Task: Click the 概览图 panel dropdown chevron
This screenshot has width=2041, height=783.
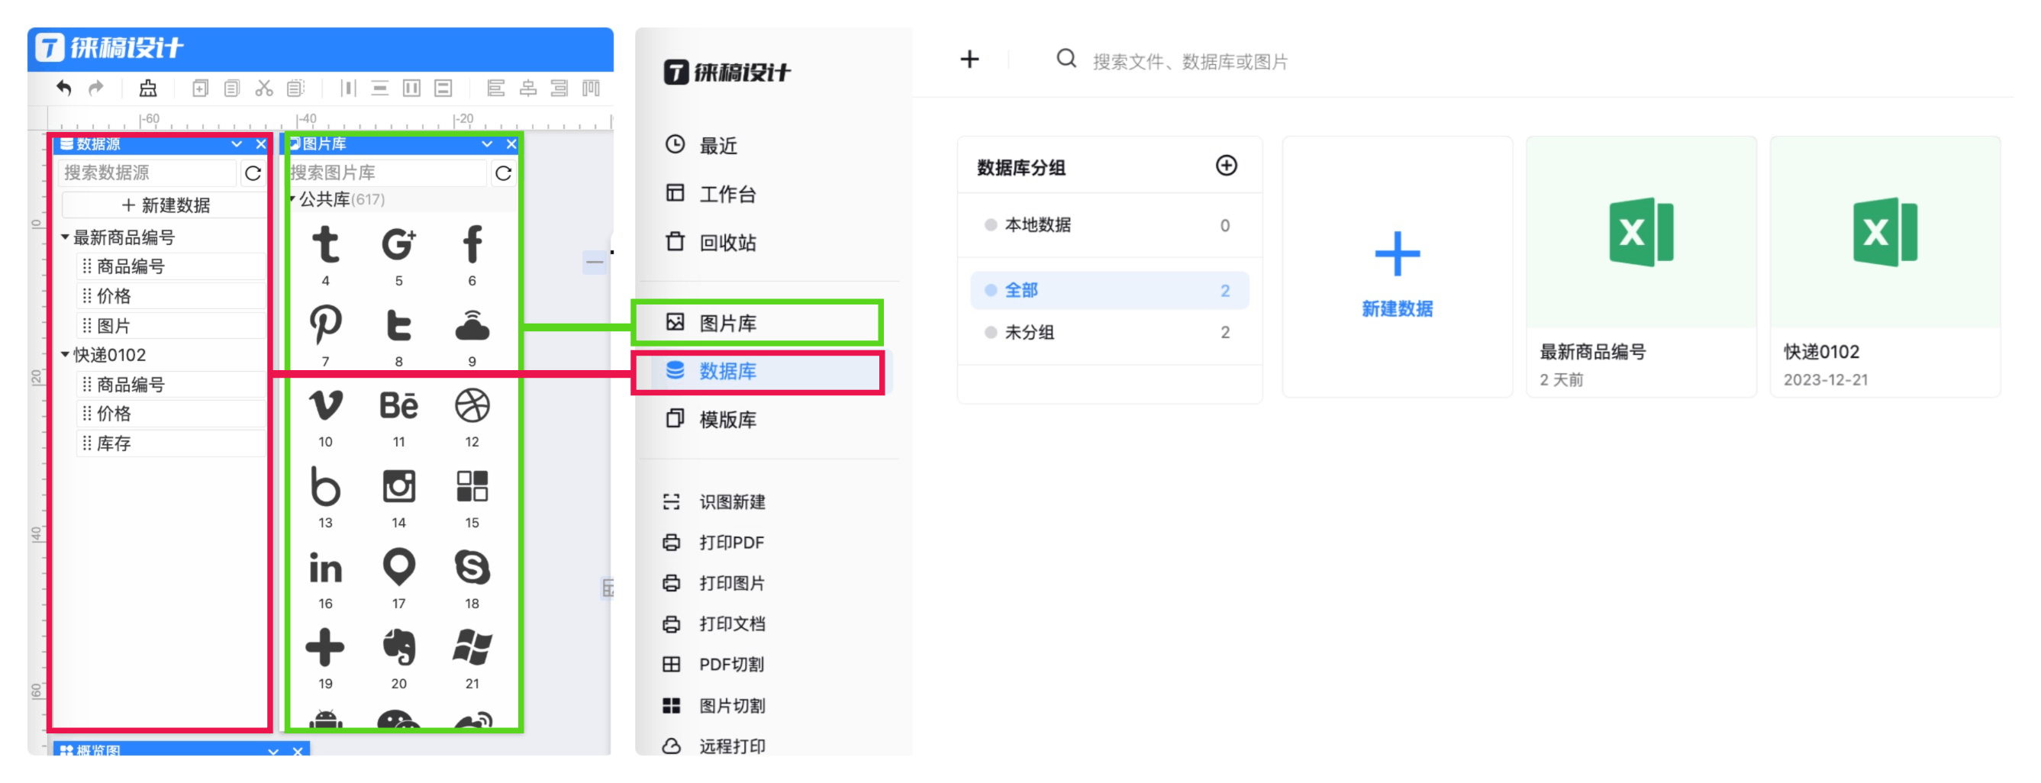Action: [x=273, y=750]
